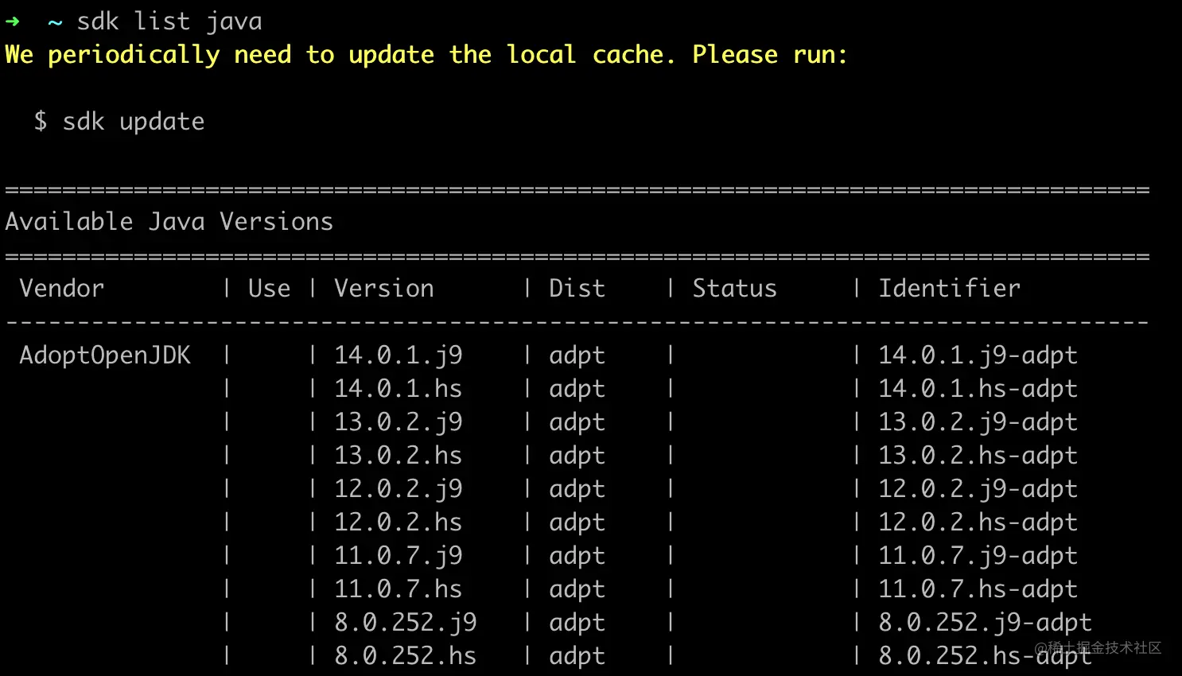Click the 'Use' column header
Viewport: 1182px width, 676px height.
(x=269, y=288)
